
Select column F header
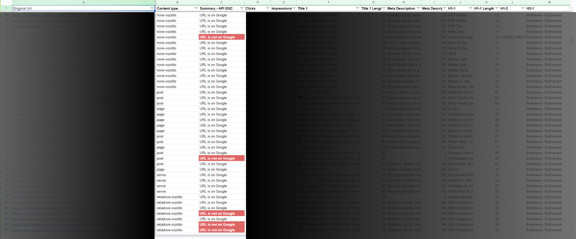(x=328, y=2)
